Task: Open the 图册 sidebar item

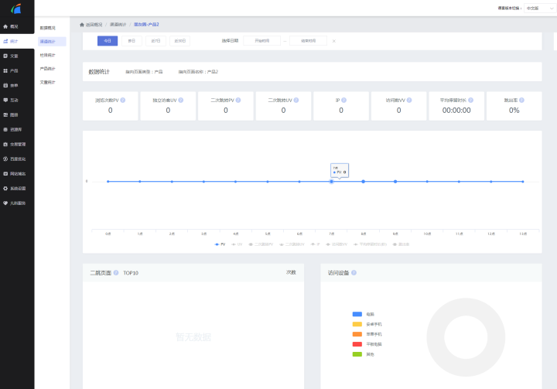Action: click(x=17, y=115)
